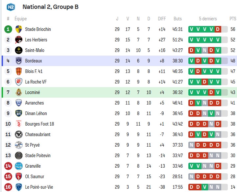Open the Saint-Malo team name link
This screenshot has width=237, height=192.
35,50
